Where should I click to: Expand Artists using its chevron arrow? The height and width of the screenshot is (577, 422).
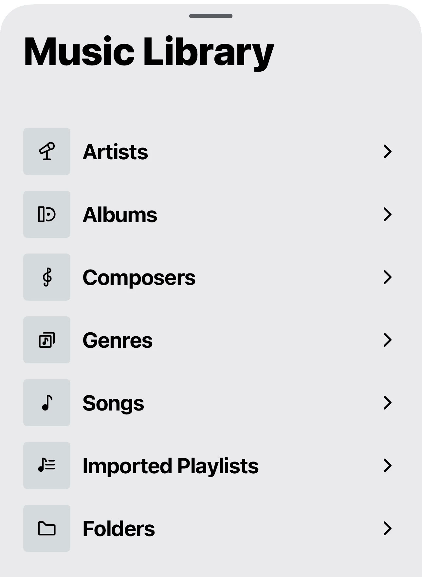coord(387,151)
